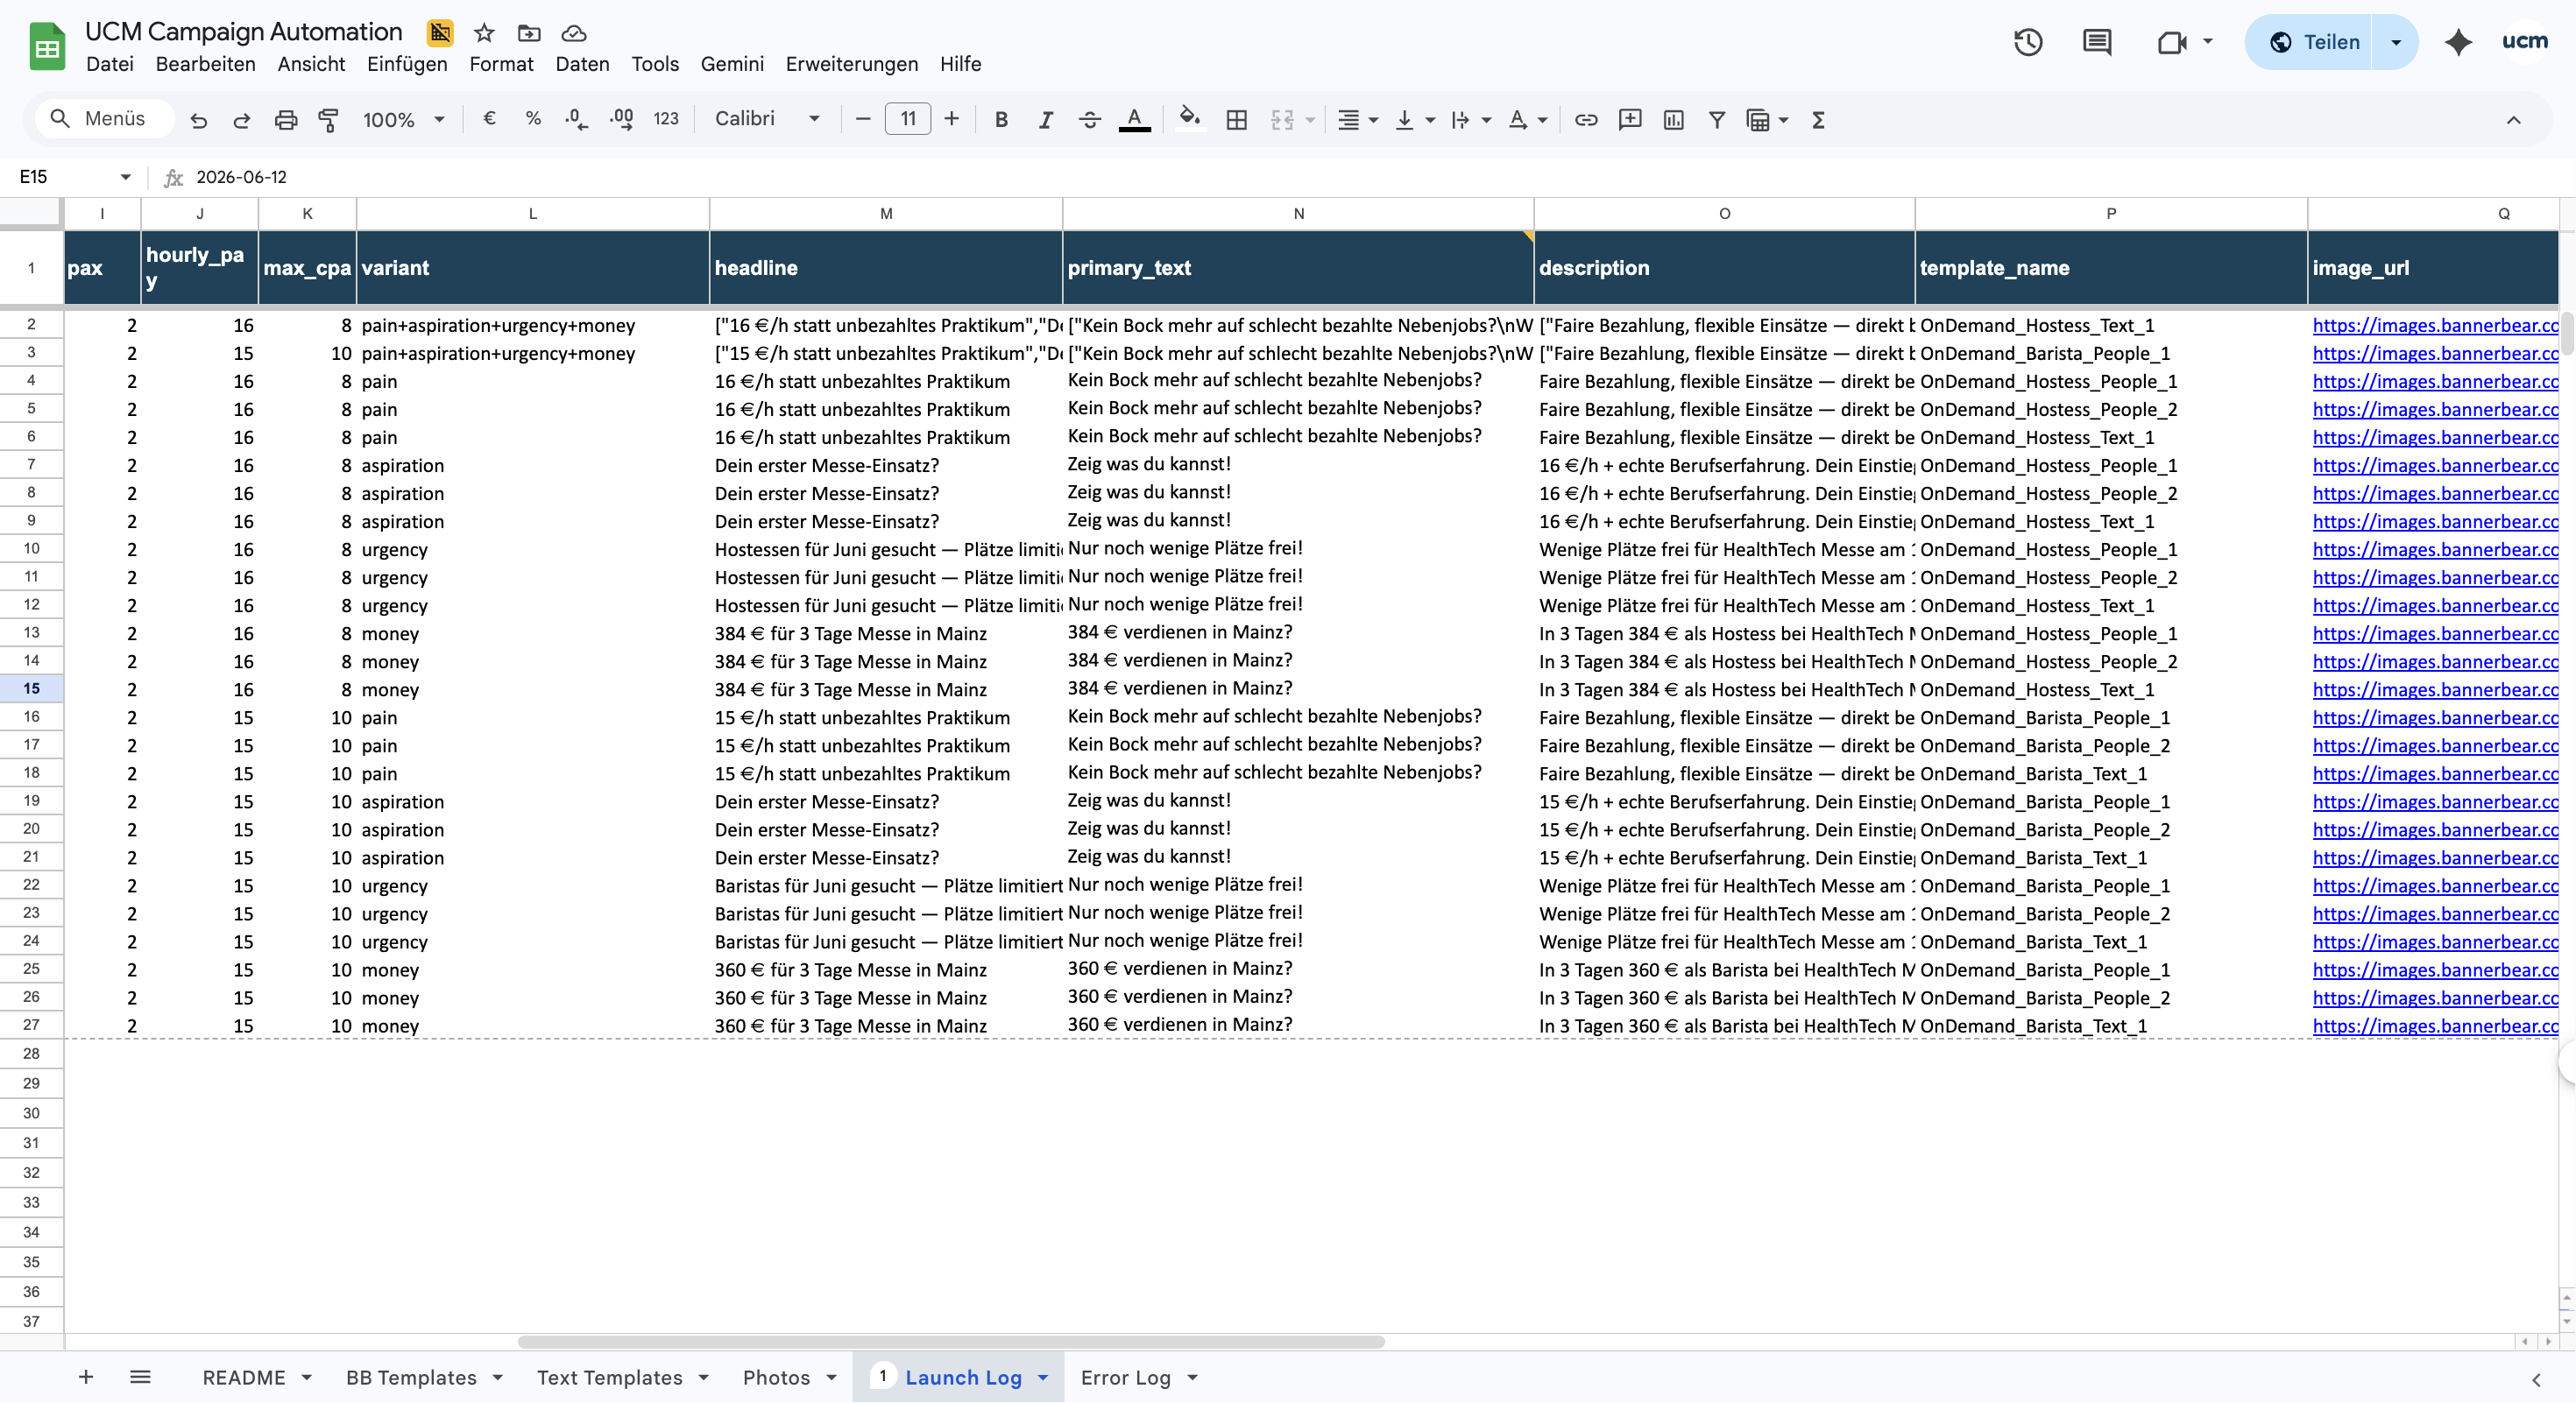Insert a link
Viewport: 2576px width, 1403px height.
(1586, 119)
